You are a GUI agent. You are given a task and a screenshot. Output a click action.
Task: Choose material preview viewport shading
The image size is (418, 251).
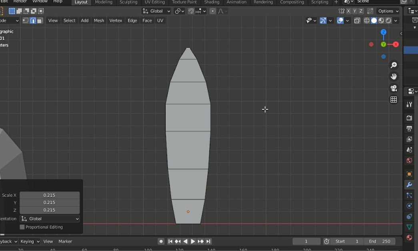click(381, 20)
